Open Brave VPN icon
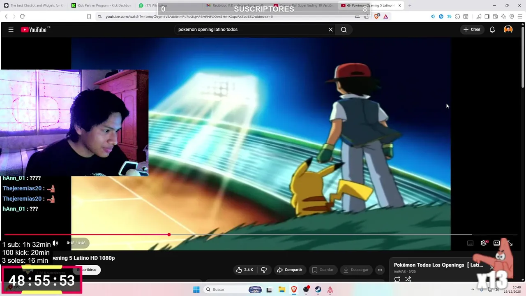 [512, 16]
